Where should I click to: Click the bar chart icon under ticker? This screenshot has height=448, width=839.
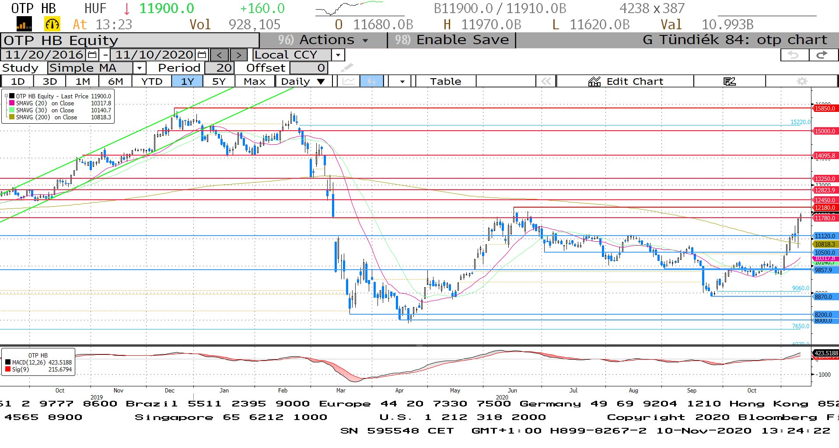click(x=24, y=24)
